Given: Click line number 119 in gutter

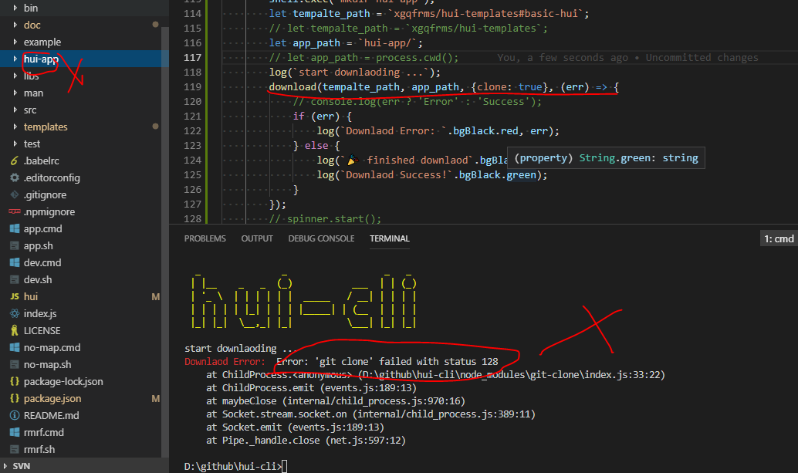Looking at the screenshot, I should 192,87.
